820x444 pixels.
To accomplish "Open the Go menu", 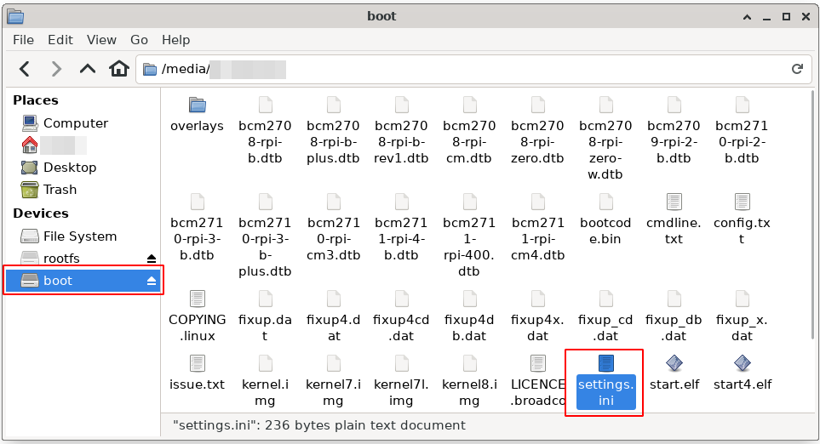I will pos(139,40).
